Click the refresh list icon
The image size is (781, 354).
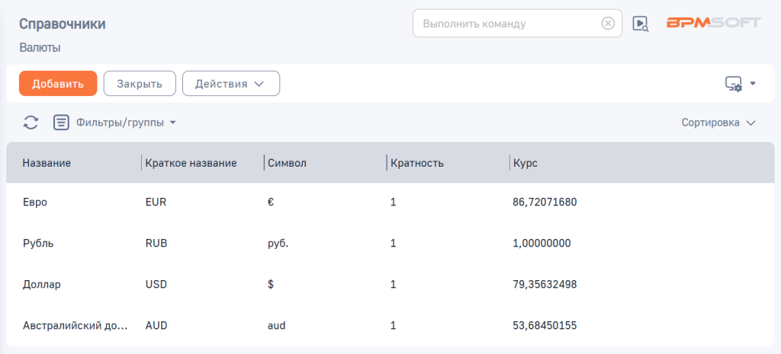point(31,123)
